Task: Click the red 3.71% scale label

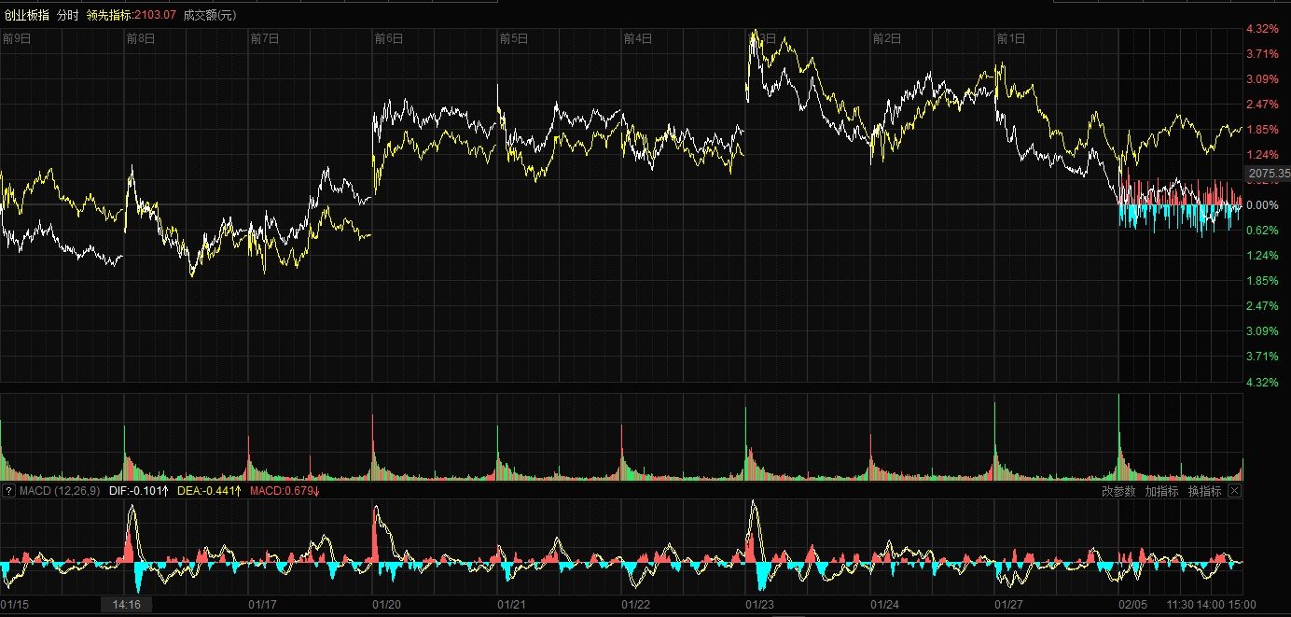Action: [1262, 54]
